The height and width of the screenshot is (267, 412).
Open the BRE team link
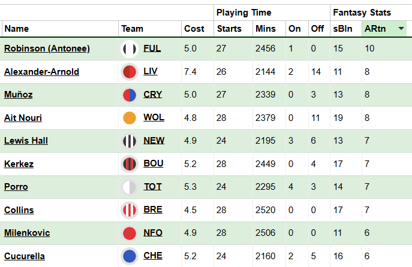pyautogui.click(x=153, y=210)
